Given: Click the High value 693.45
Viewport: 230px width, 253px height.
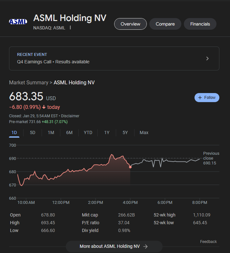Looking at the screenshot, I should point(48,223).
